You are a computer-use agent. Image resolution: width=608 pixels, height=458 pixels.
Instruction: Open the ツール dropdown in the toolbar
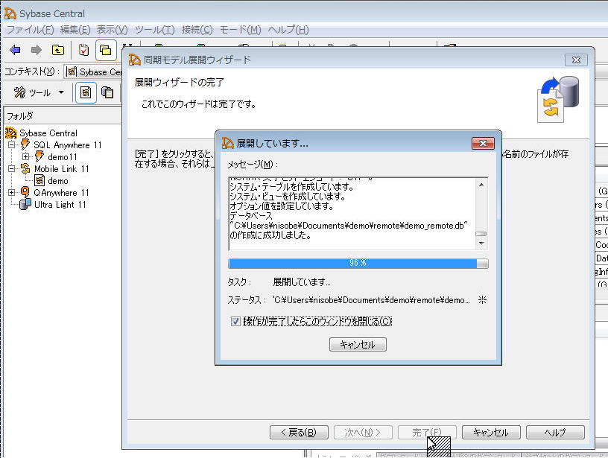point(39,92)
